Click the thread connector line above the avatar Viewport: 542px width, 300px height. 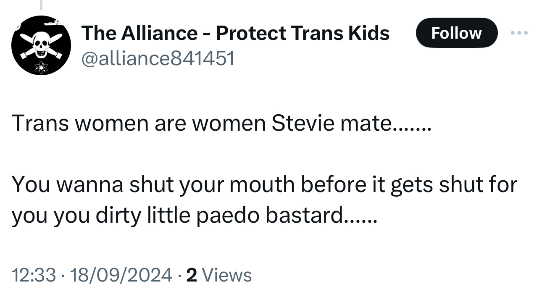point(42,5)
